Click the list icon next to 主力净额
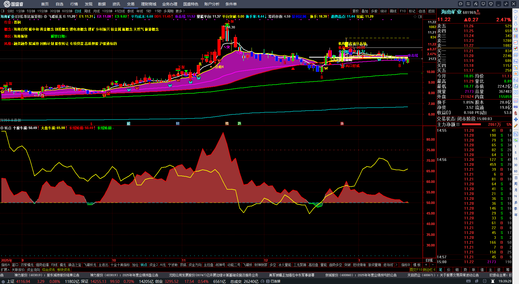Viewport: 519px width, 284px height. (458, 125)
